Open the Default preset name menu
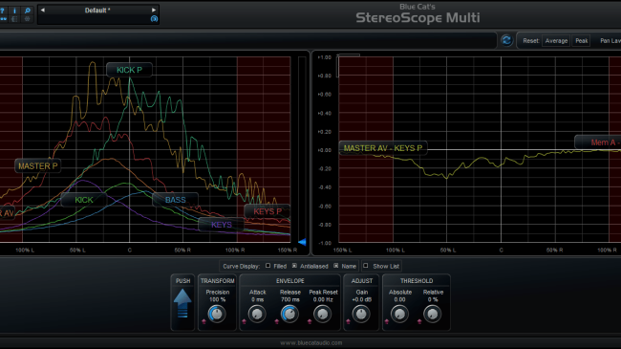The height and width of the screenshot is (349, 621). pos(97,11)
